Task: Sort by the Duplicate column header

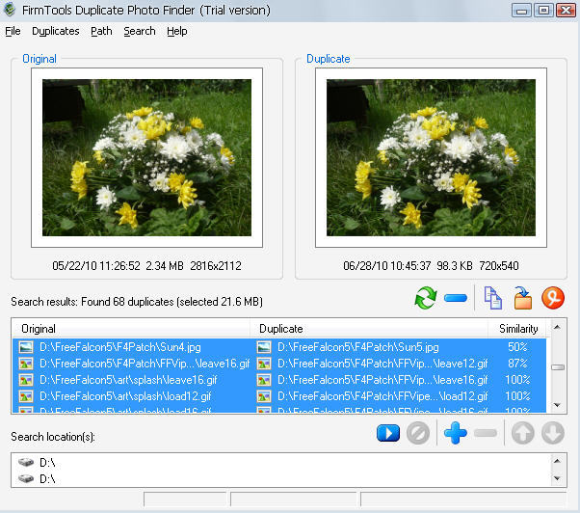Action: pyautogui.click(x=369, y=329)
